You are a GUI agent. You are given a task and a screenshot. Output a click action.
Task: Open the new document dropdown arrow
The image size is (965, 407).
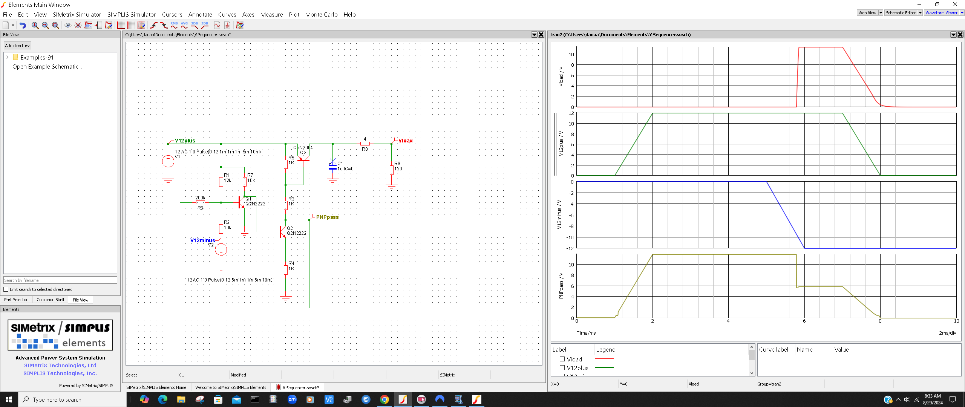(x=13, y=25)
